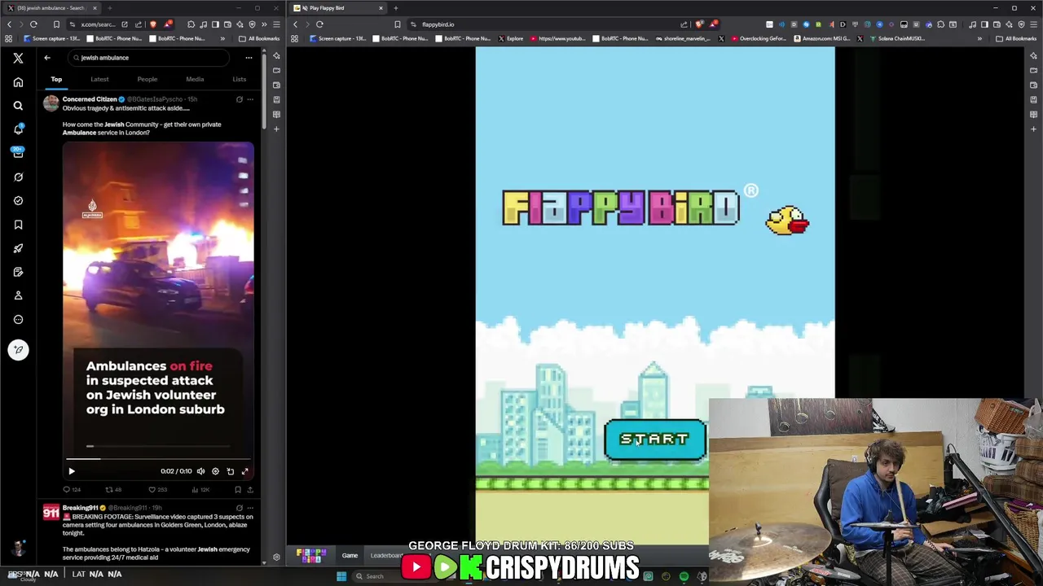The width and height of the screenshot is (1043, 586).
Task: Reload the X search page in left window
Action: (x=33, y=24)
